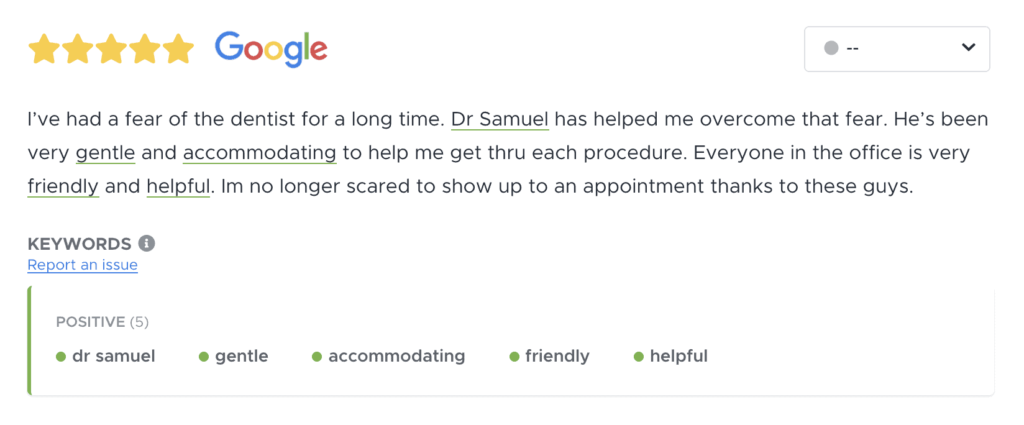Click the five-star rating
The image size is (1024, 425).
pyautogui.click(x=111, y=48)
